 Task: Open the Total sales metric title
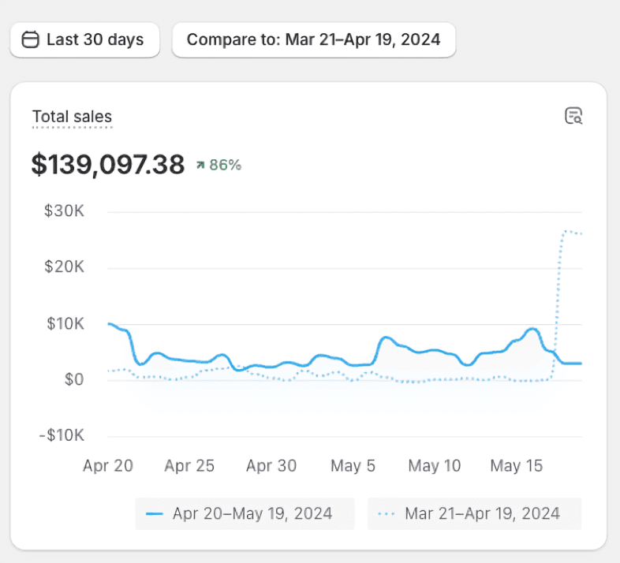tap(72, 117)
